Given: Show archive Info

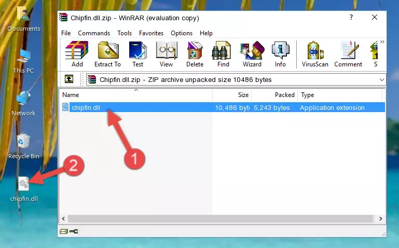Looking at the screenshot, I should [x=280, y=54].
